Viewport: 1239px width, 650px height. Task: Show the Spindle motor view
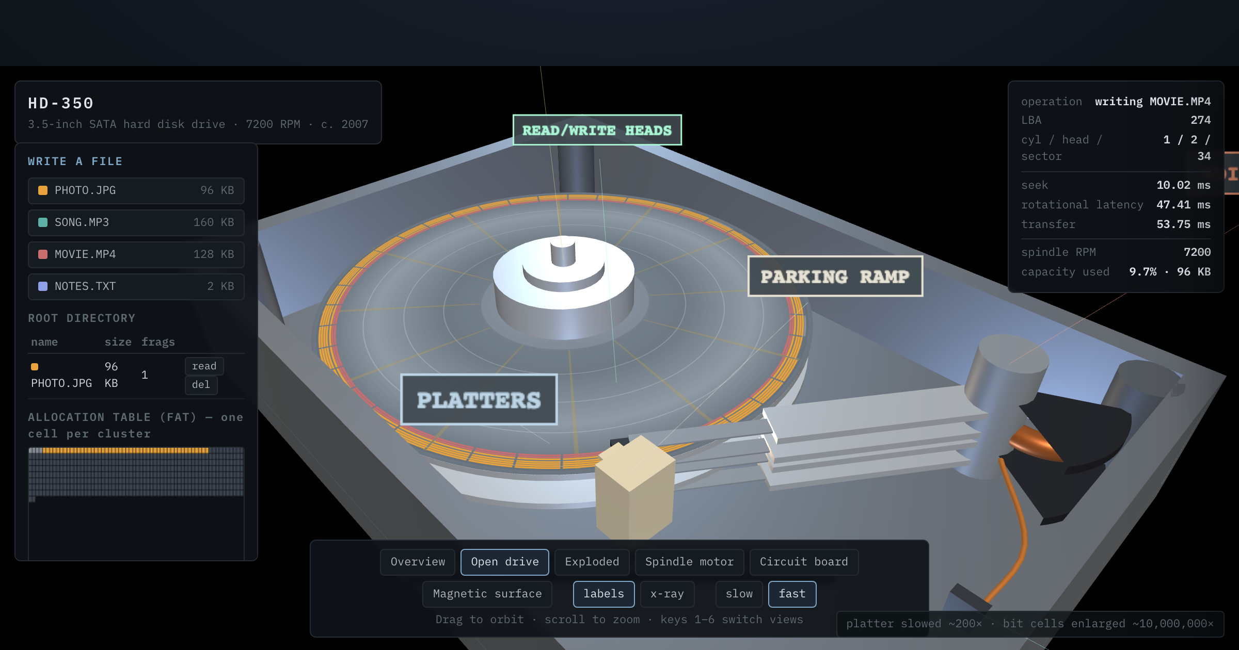coord(690,562)
